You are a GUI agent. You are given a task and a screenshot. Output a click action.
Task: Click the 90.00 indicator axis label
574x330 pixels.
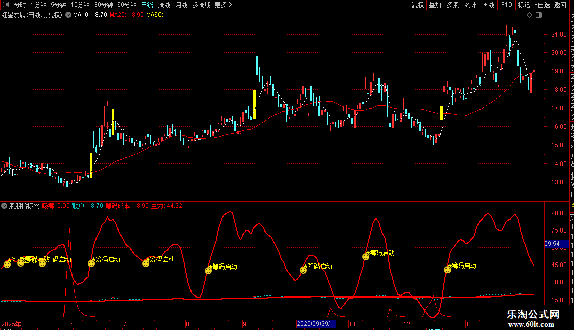559,213
